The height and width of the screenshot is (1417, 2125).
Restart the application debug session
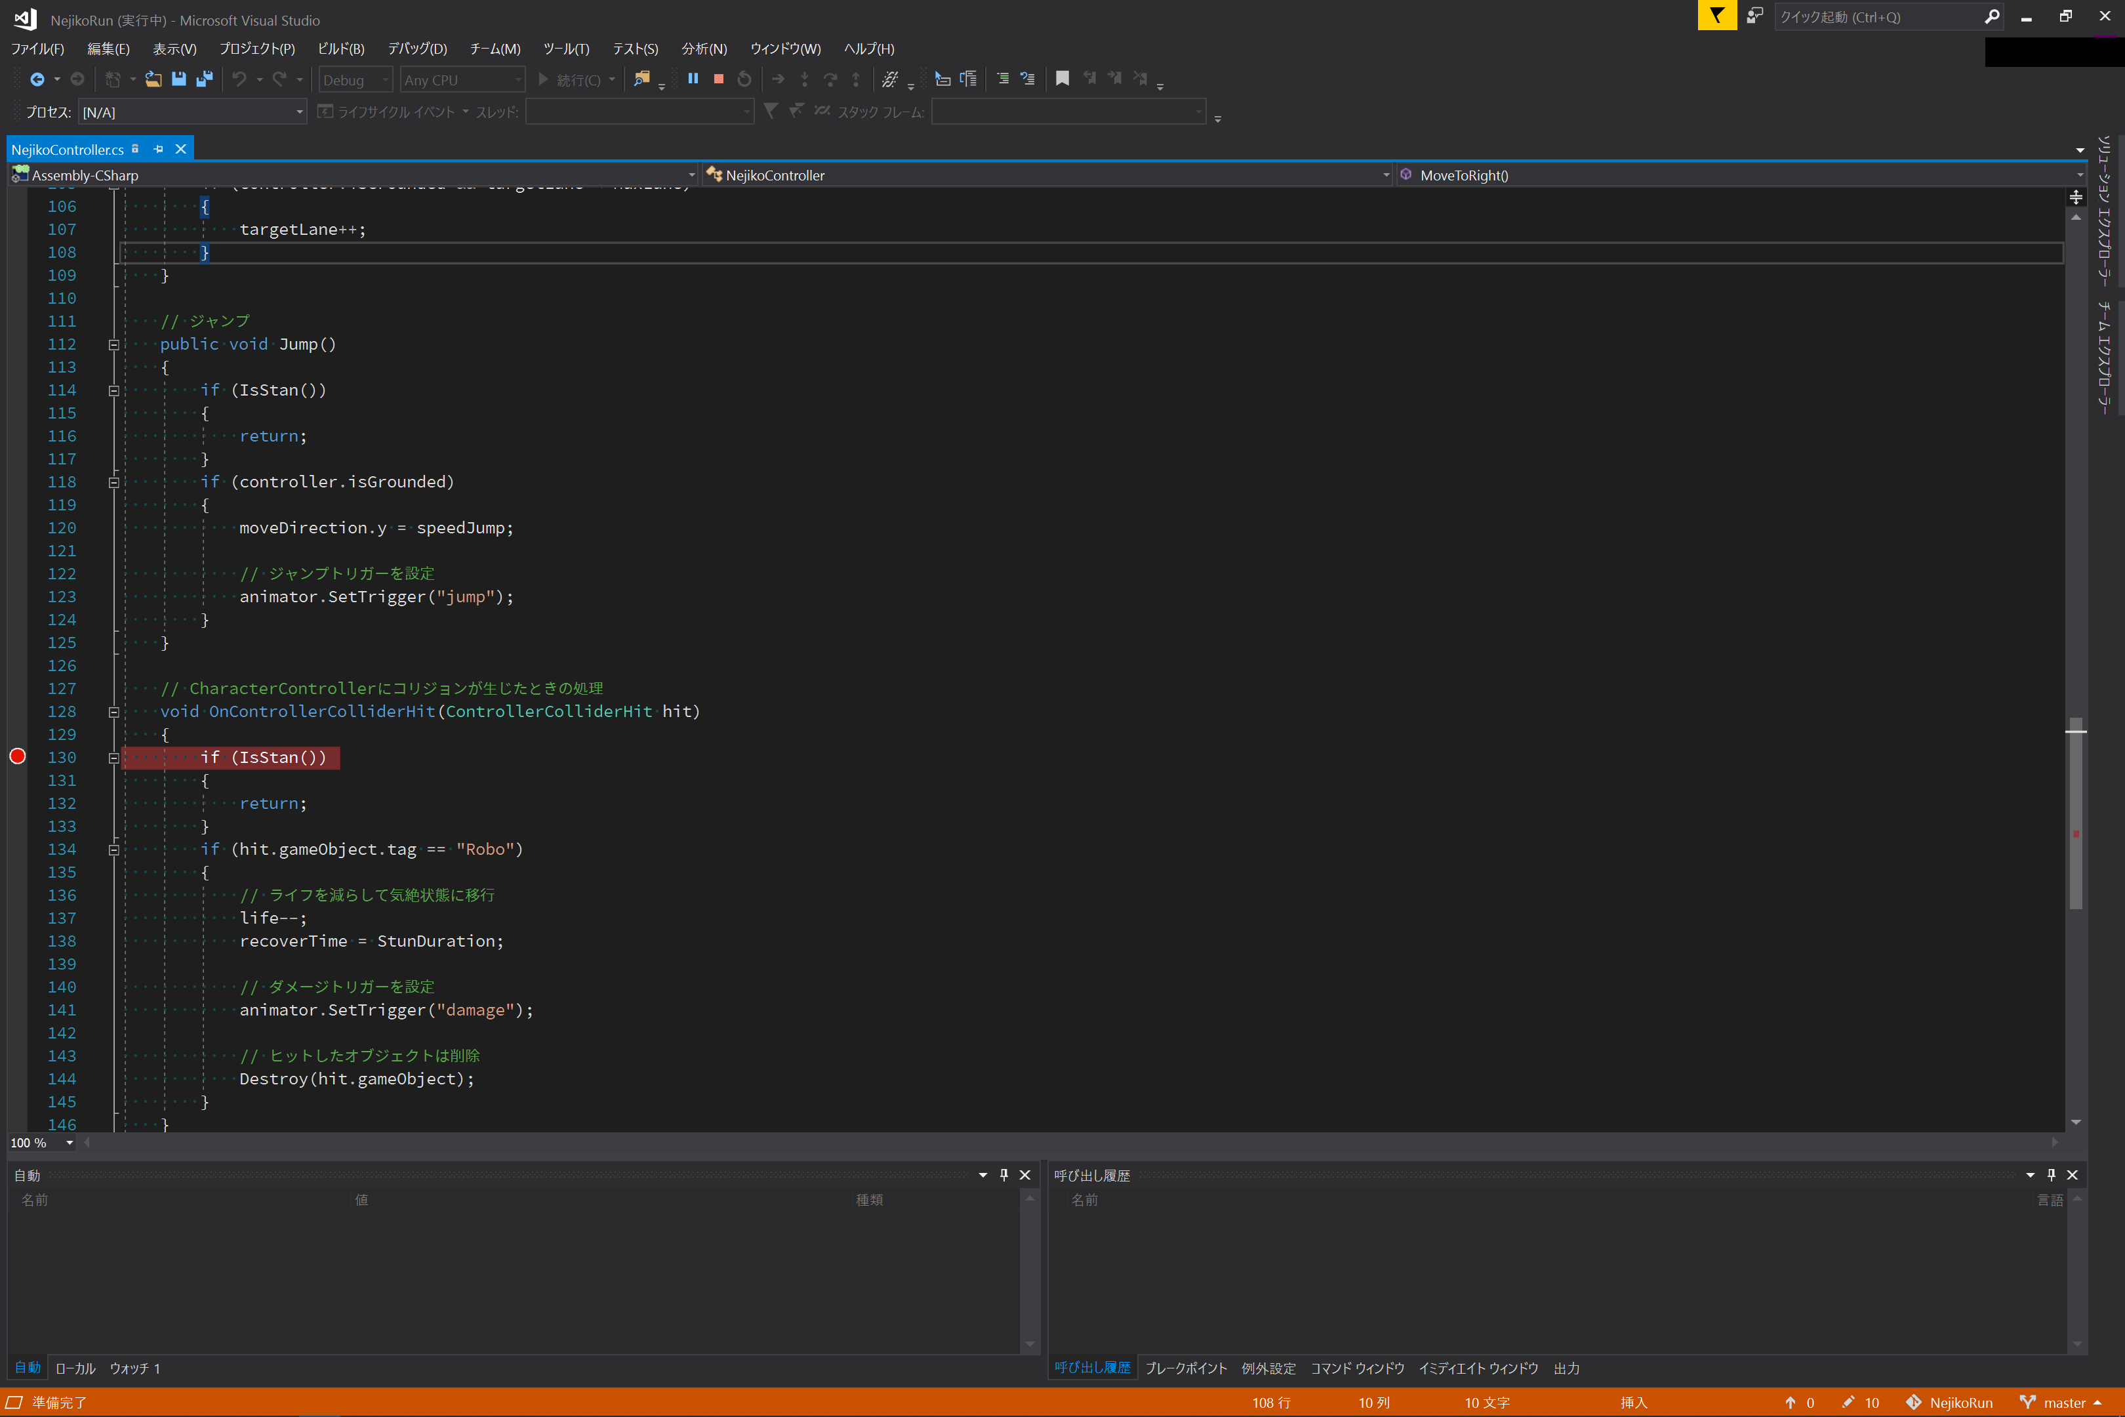(x=744, y=79)
